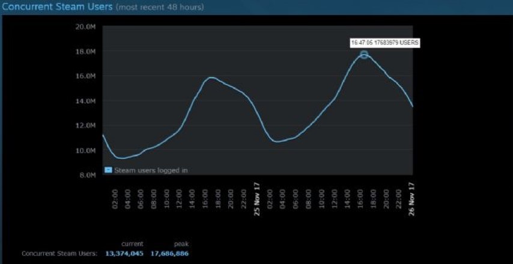Select the 26 Nov 17 date marker
The image size is (513, 264).
coord(412,198)
